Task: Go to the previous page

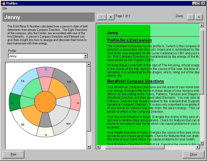Action: [102, 17]
